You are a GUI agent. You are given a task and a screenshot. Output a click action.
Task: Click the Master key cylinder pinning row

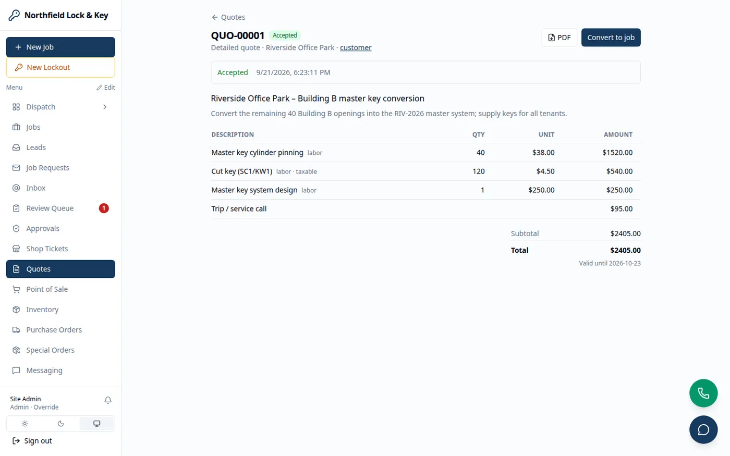[425, 153]
